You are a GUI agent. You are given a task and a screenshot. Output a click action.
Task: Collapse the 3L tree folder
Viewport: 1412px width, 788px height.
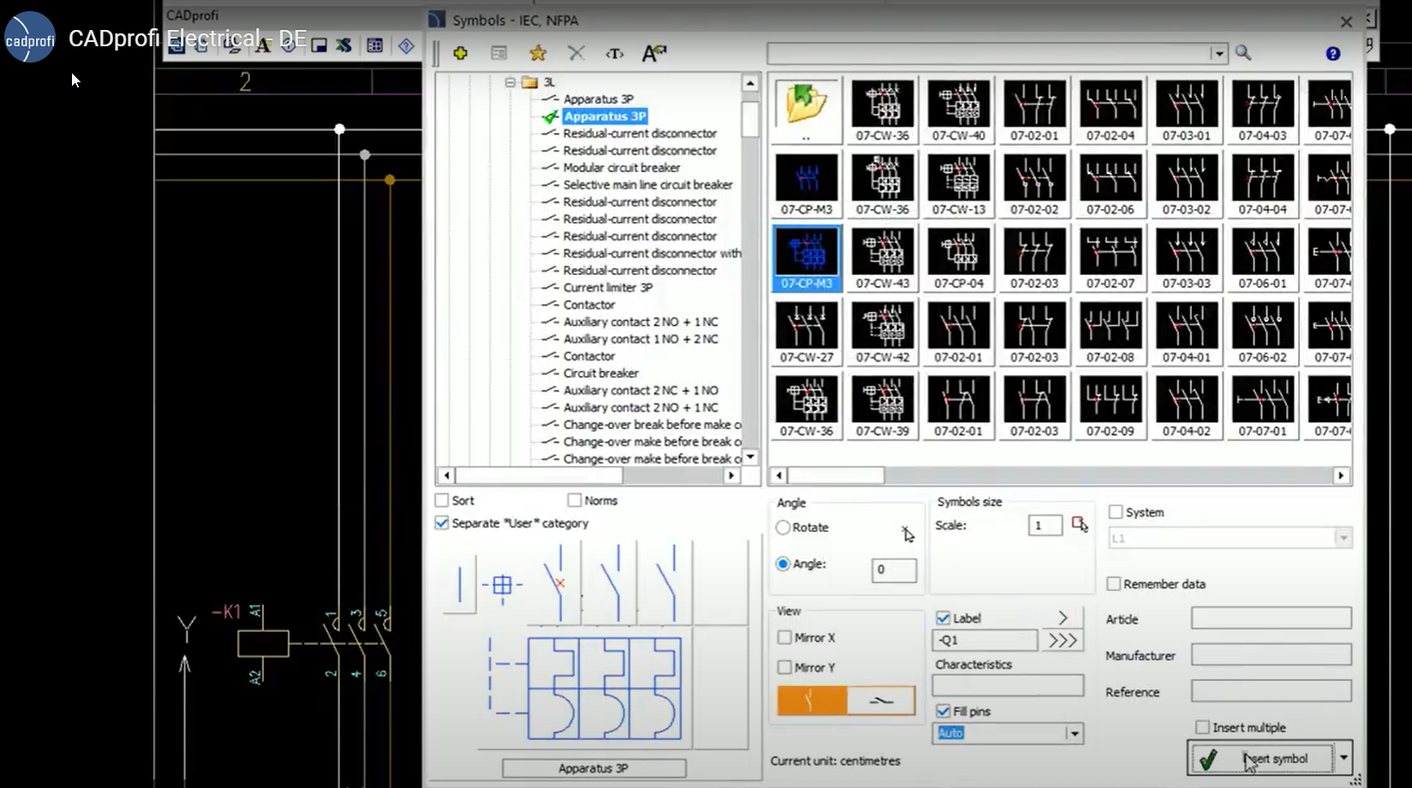click(510, 82)
